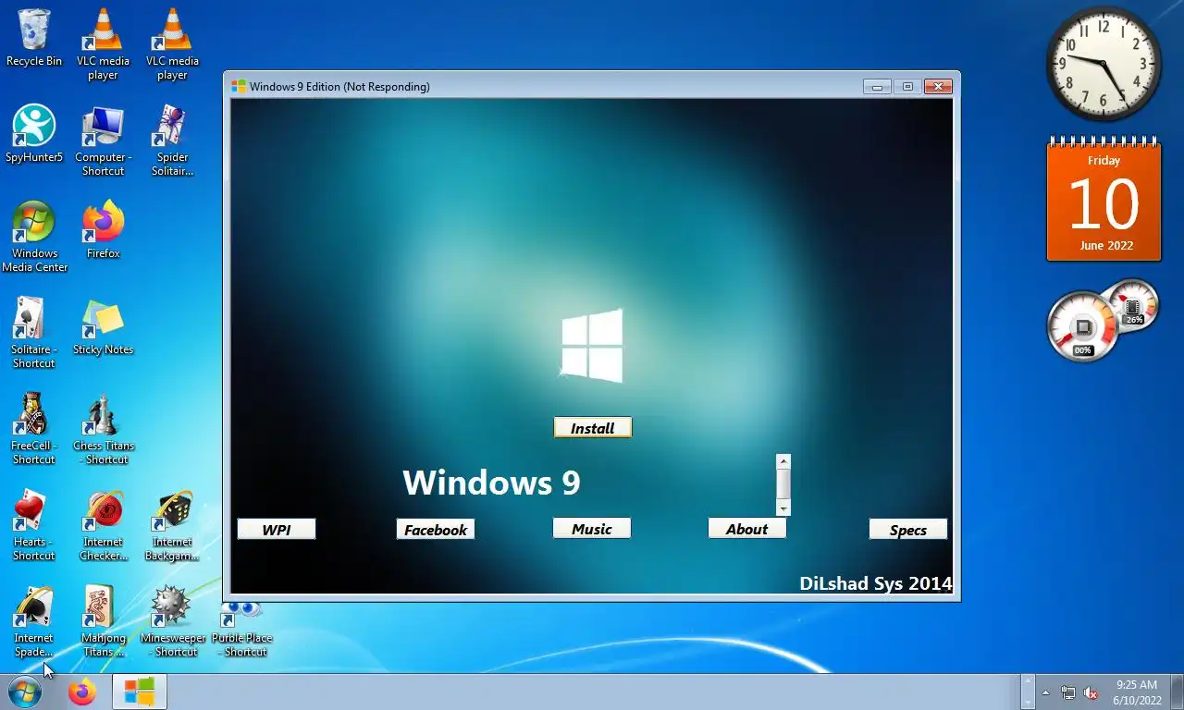Click the Specs button
The height and width of the screenshot is (710, 1184).
pos(908,529)
